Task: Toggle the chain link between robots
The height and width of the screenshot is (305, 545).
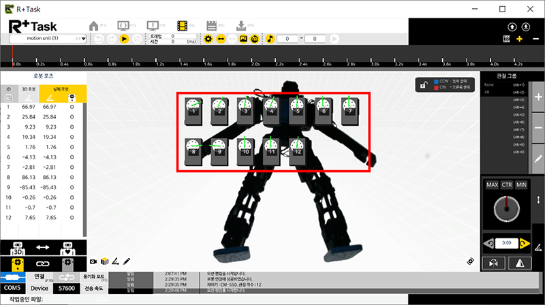Action: pyautogui.click(x=43, y=263)
